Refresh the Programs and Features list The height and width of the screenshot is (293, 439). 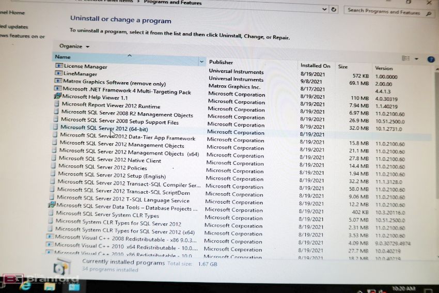point(334,9)
